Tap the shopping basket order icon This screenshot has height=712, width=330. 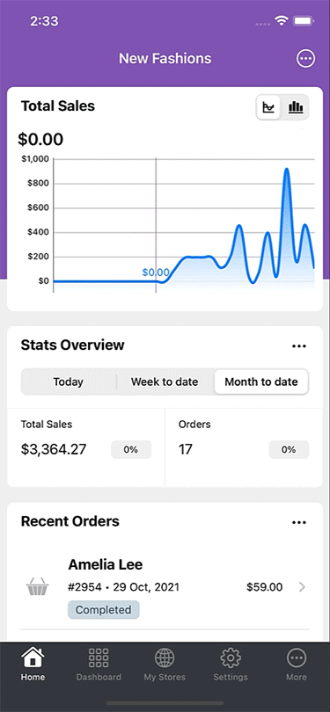(38, 586)
